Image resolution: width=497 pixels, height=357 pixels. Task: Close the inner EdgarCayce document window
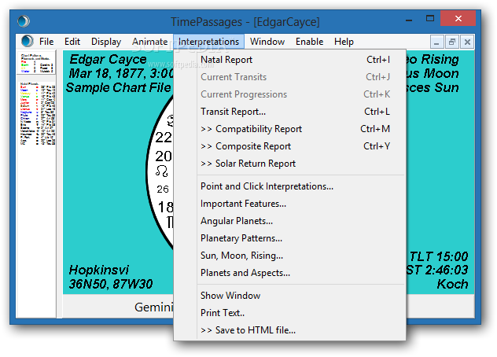467,42
